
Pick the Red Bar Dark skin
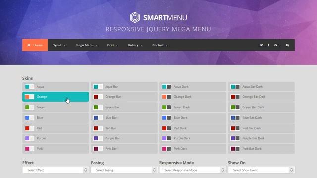262,128
